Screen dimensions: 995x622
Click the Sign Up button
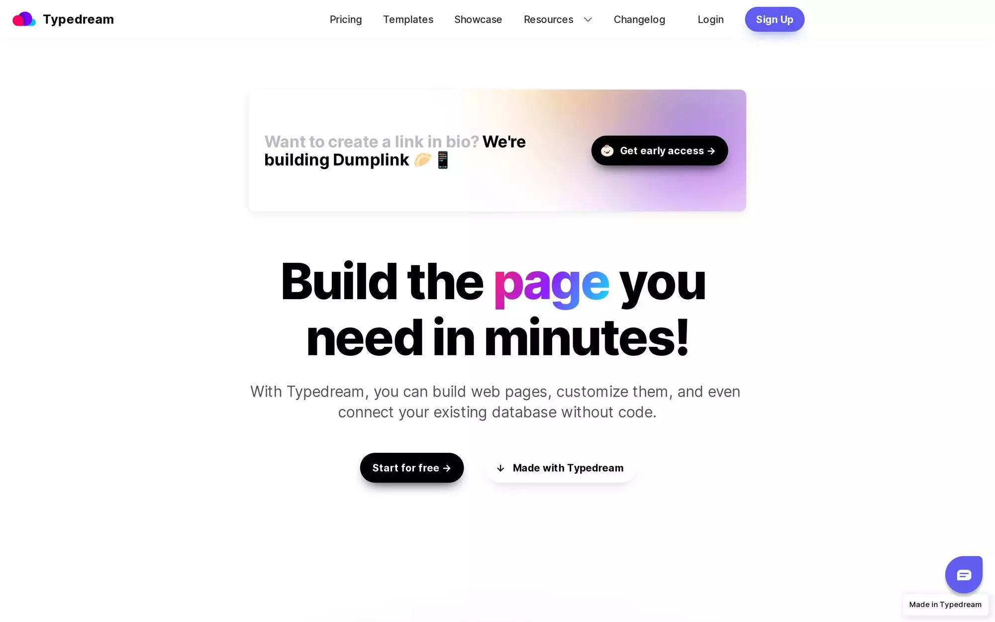click(x=775, y=19)
